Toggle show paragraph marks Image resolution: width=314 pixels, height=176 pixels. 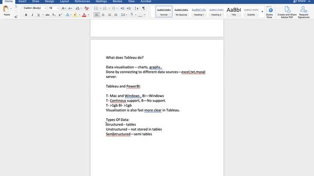point(144,8)
